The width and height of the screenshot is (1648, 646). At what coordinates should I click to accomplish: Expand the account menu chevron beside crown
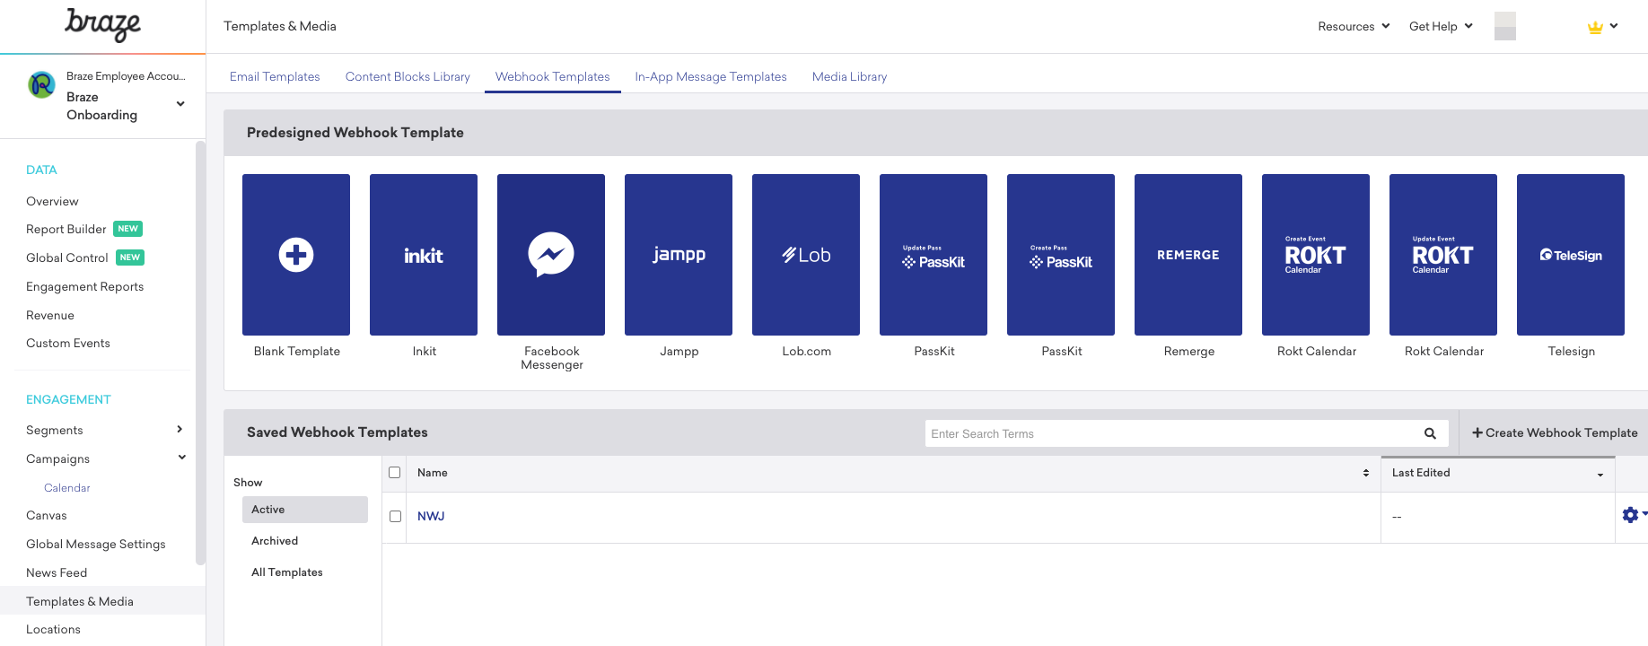coord(1614,26)
